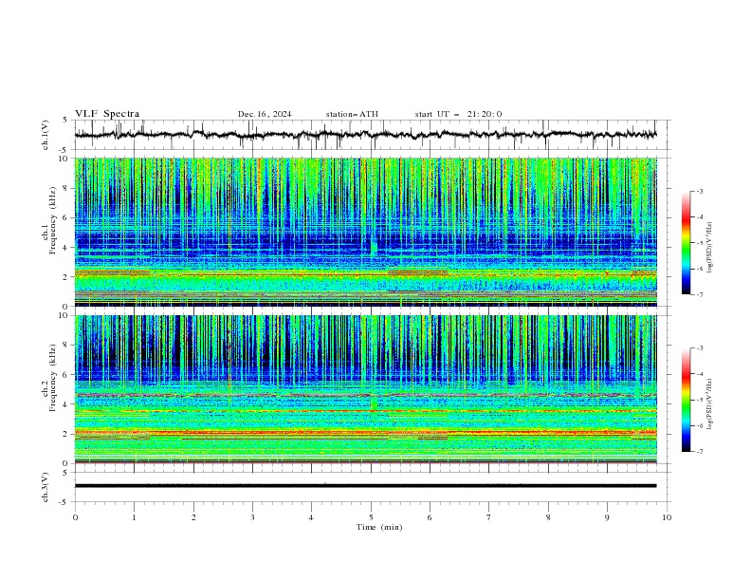Click the ch.2 'Frequency (kHz)' axis label
The image size is (751, 581).
[x=53, y=377]
